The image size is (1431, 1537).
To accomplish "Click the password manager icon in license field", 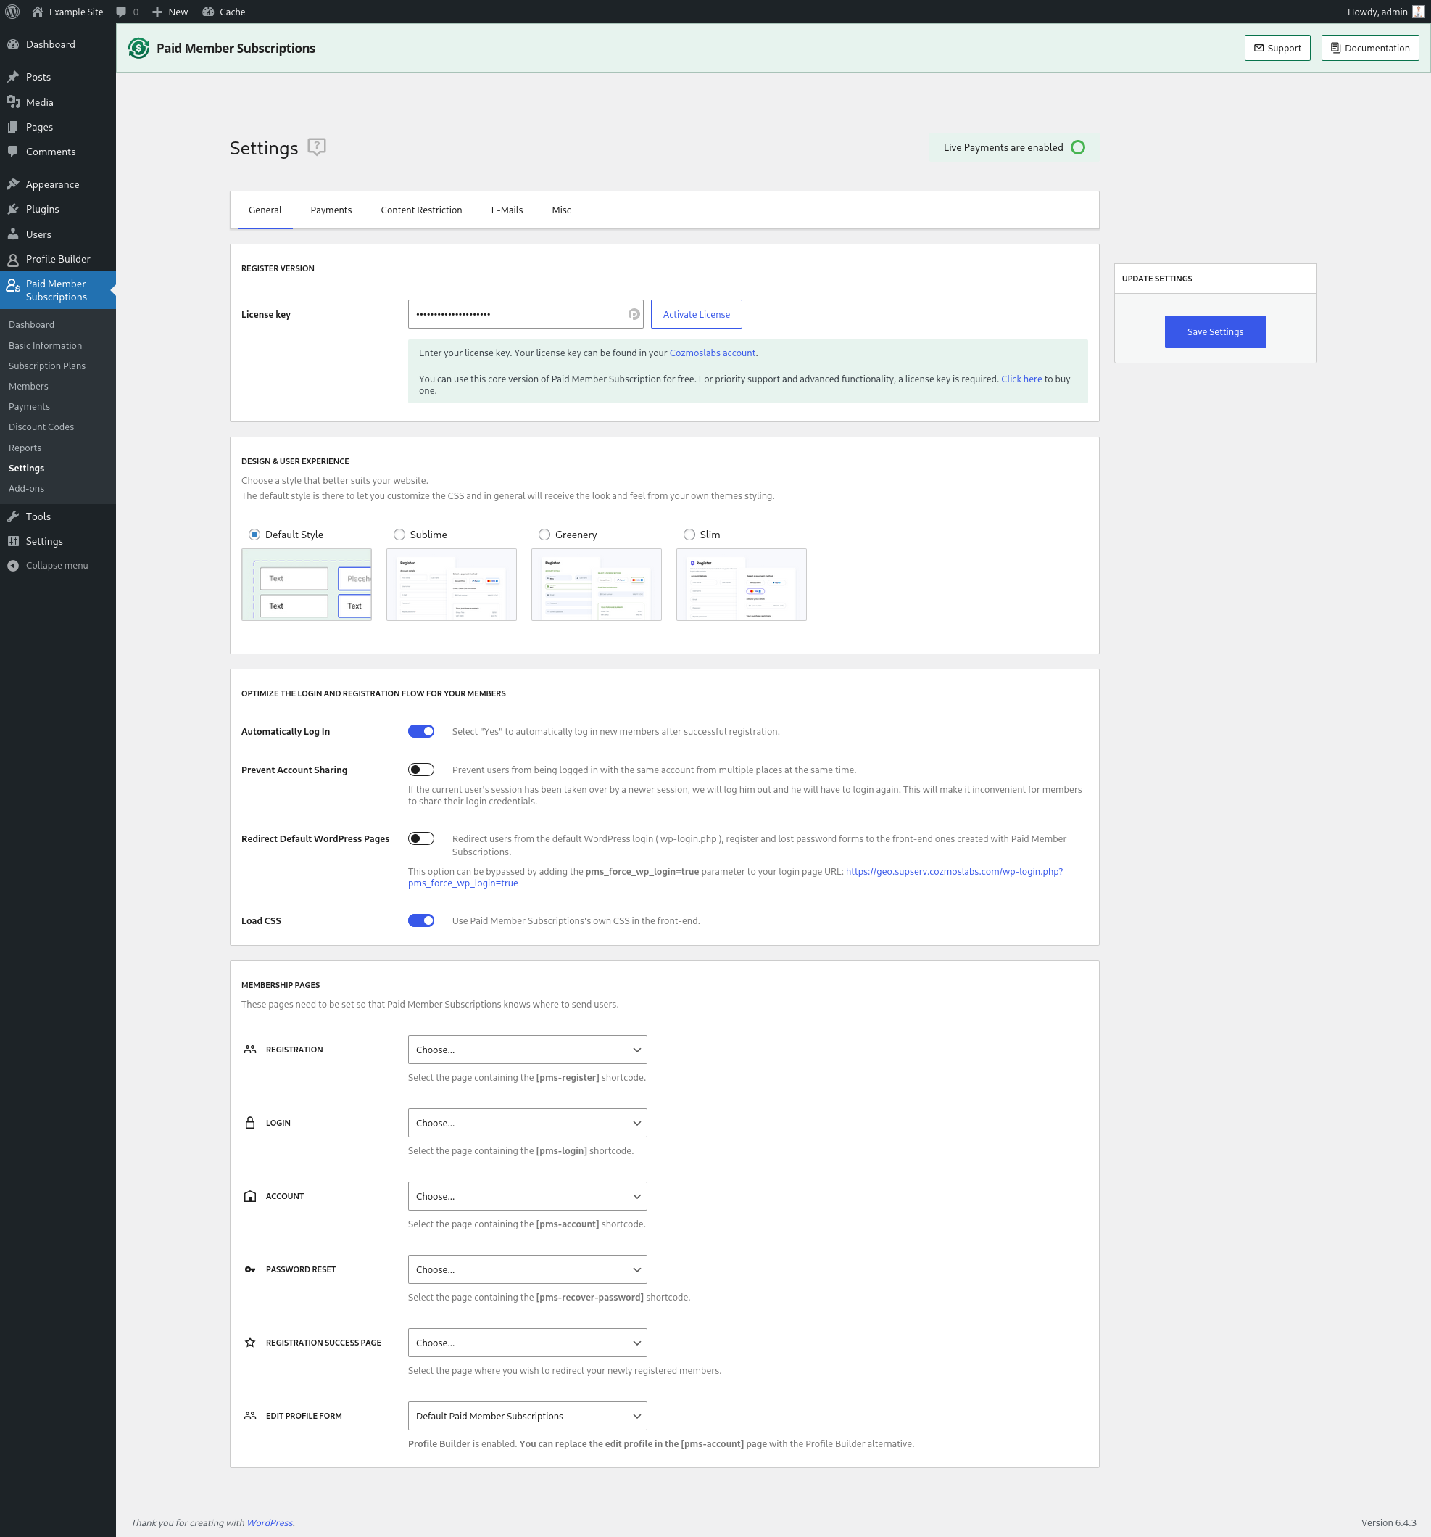I will pyautogui.click(x=634, y=314).
